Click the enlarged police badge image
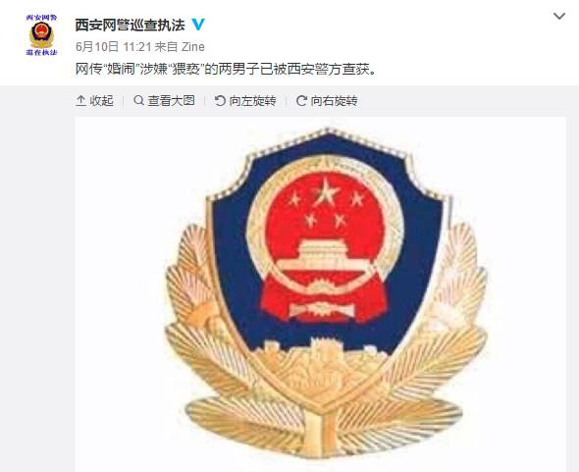Screen dimensions: 579x472 (321, 294)
